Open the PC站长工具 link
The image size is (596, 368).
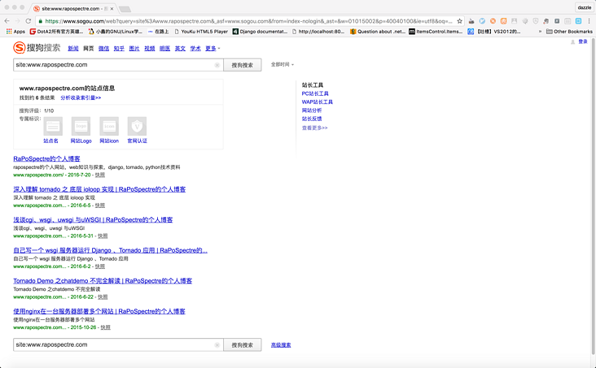coord(315,93)
